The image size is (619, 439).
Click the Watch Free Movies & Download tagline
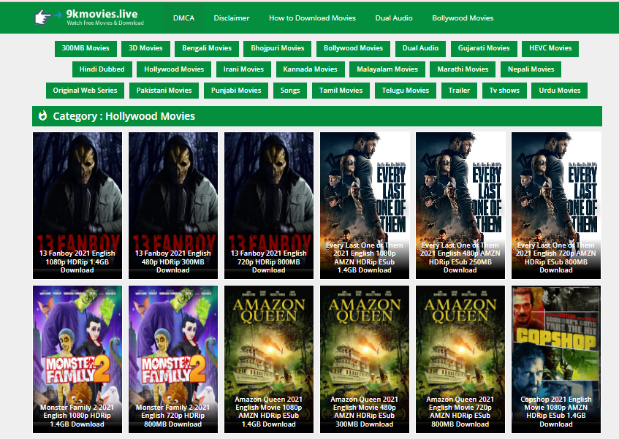(x=105, y=23)
